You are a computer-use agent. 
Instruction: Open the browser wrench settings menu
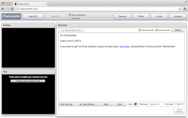pos(185,9)
